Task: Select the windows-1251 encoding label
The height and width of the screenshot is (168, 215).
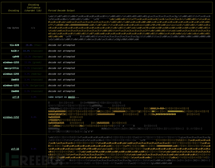Action: [x=11, y=85]
